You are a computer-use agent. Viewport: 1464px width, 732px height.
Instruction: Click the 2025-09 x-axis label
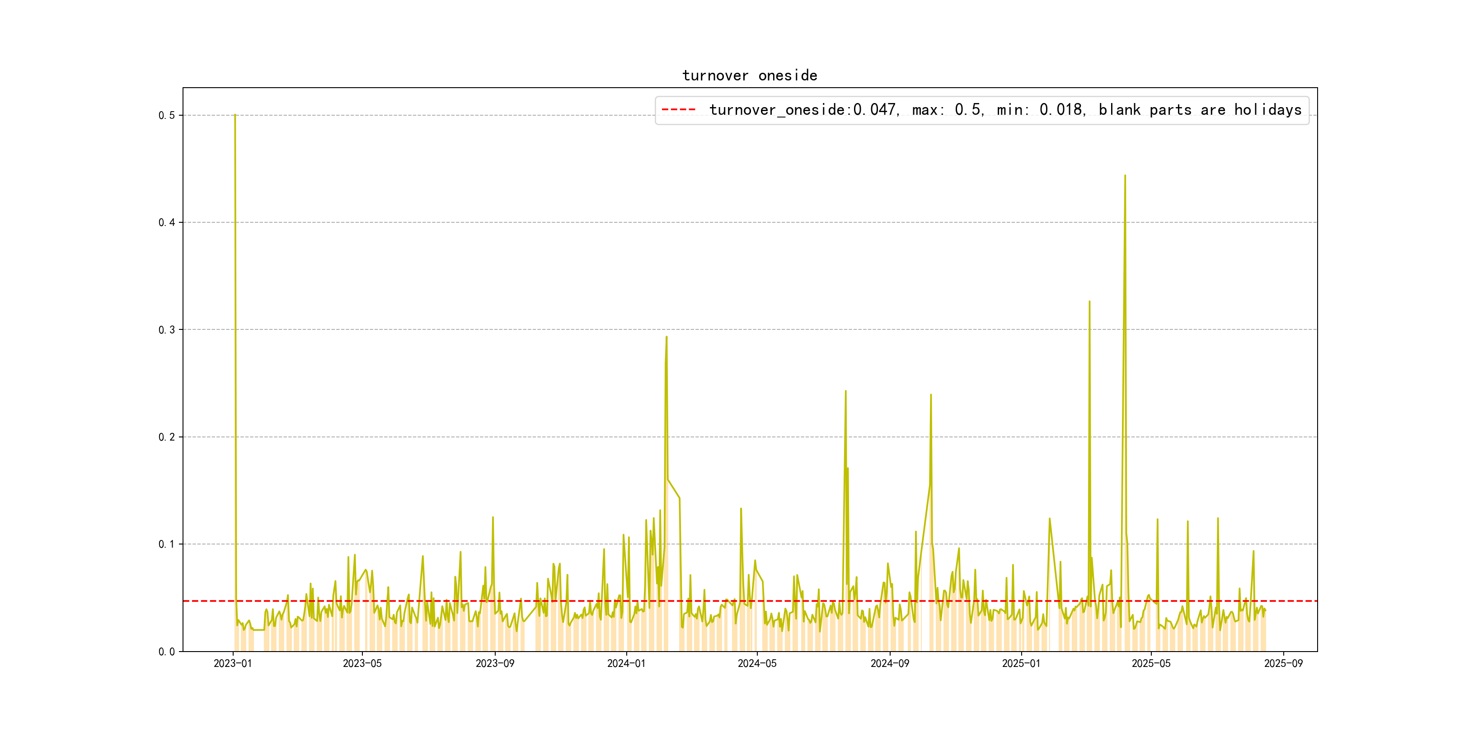[x=1283, y=663]
